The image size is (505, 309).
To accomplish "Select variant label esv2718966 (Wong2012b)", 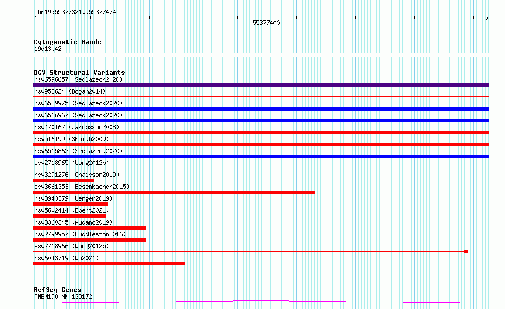I will click(x=71, y=246).
